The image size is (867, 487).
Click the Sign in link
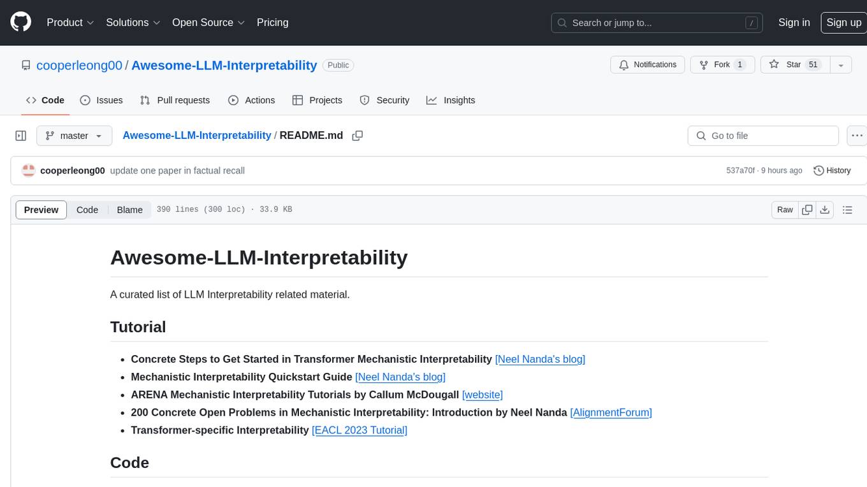(x=794, y=22)
